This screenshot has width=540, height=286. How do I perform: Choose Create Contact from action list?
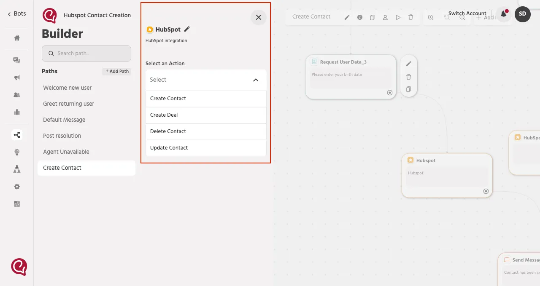pyautogui.click(x=206, y=99)
